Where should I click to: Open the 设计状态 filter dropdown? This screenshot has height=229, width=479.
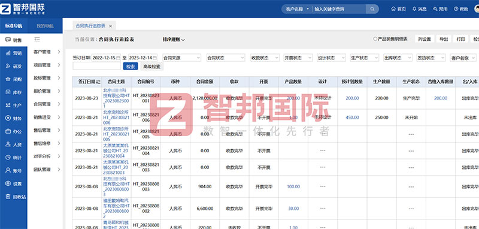click(332, 58)
